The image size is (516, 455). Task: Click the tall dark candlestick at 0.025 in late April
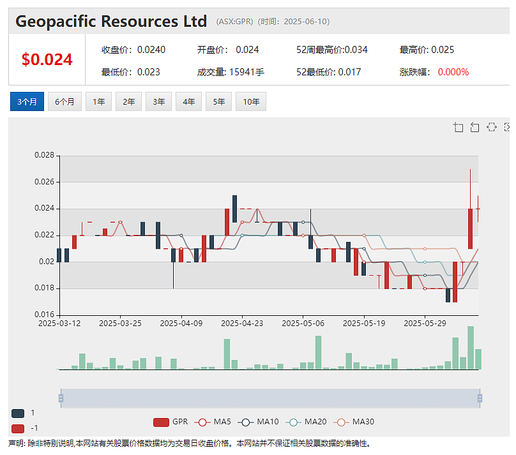234,209
